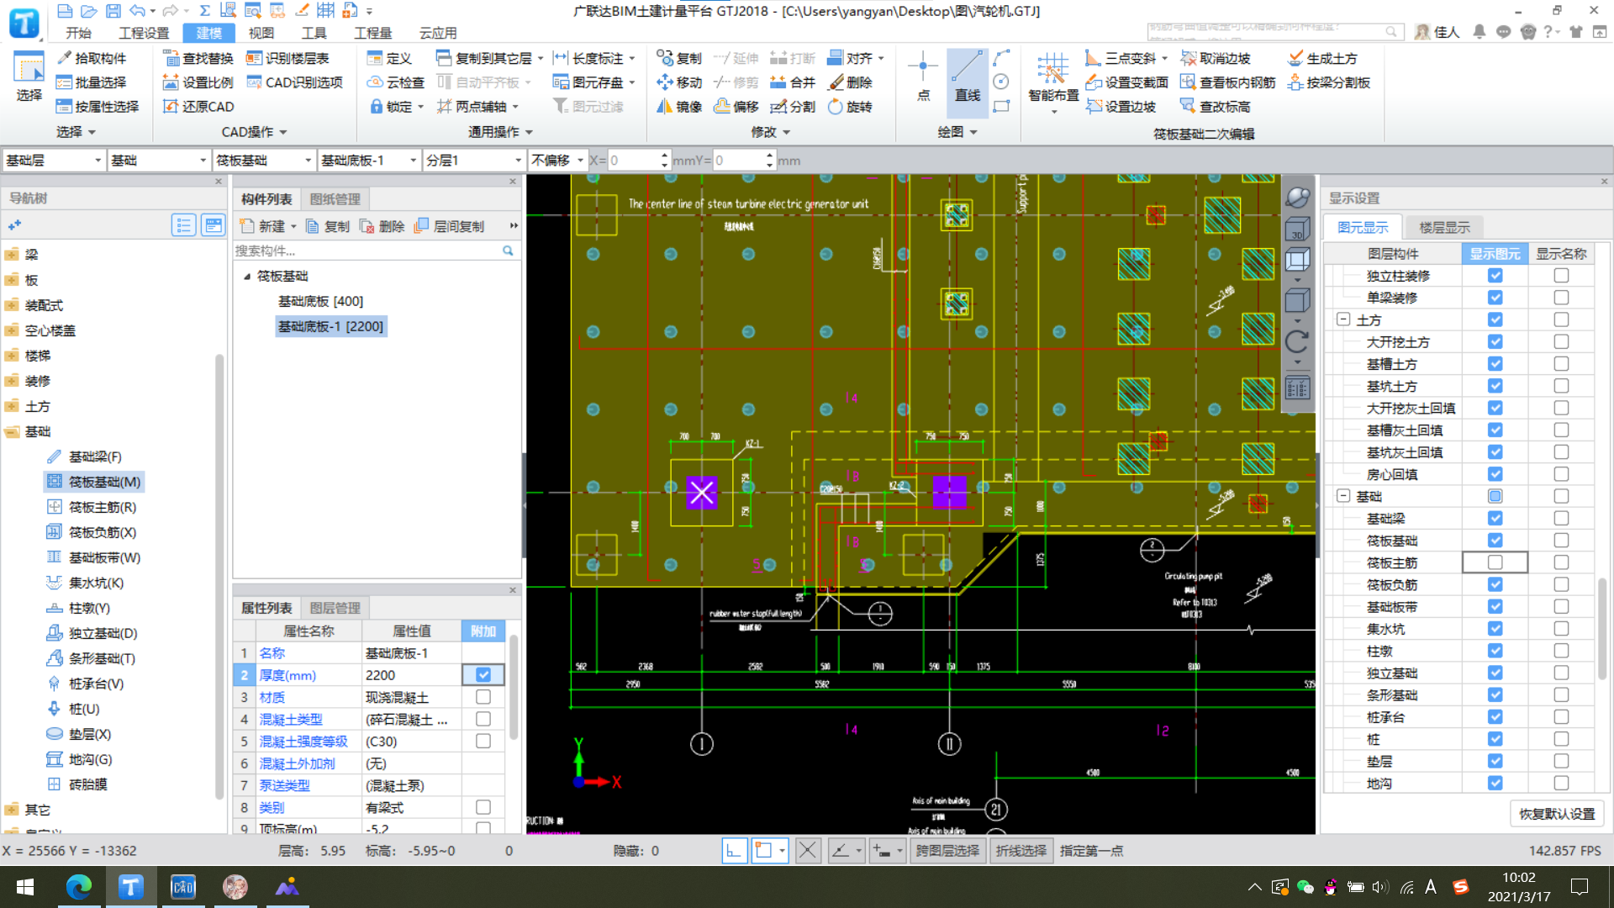Screen dimensions: 1614x908
Task: Toggle 显示图元 checkbox for 基础 group
Action: click(x=1495, y=496)
